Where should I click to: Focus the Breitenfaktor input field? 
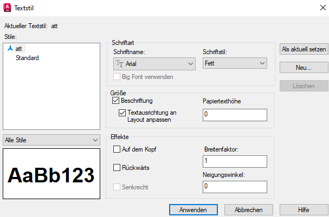(234, 161)
